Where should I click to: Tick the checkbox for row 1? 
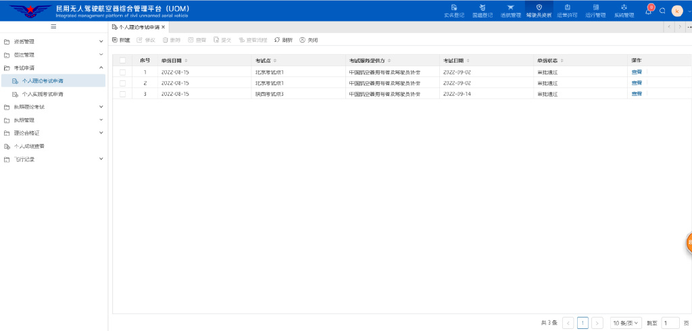pyautogui.click(x=122, y=72)
